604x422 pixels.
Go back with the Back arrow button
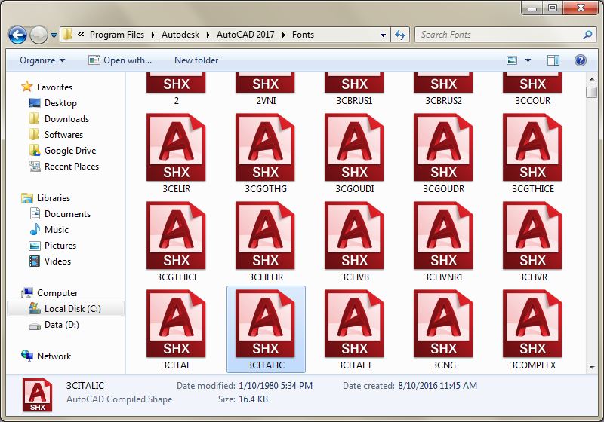point(17,35)
